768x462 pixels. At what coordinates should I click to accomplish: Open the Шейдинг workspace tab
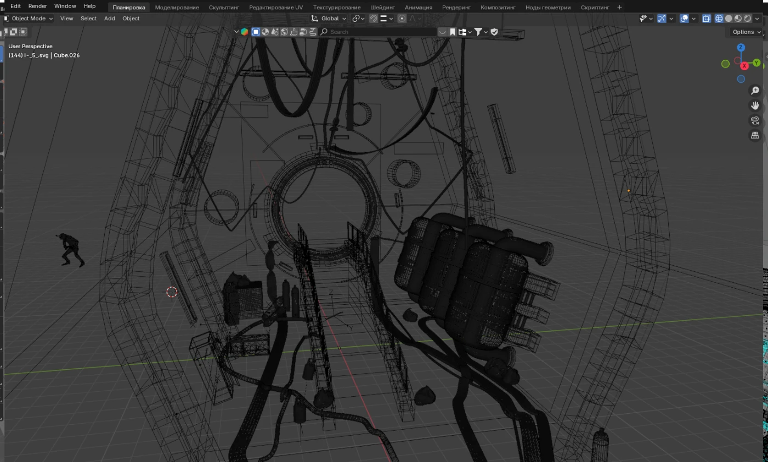click(x=382, y=7)
